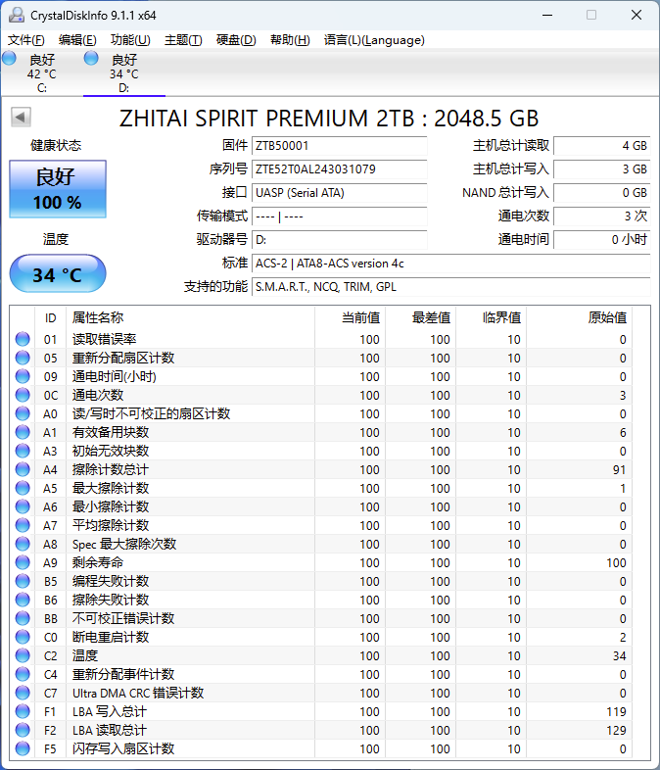Click status orb of attribute A3 初始无效块数
Screen dimensions: 660x770
(x=23, y=451)
